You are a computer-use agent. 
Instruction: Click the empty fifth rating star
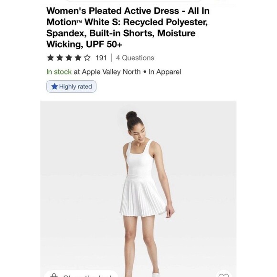tap(87, 58)
